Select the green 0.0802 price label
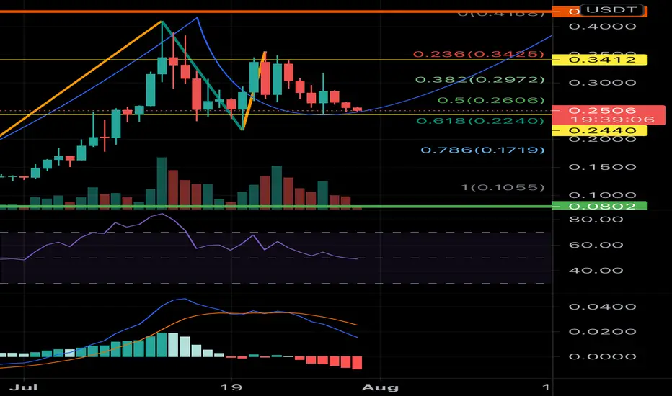This screenshot has height=396, width=672. pos(600,206)
